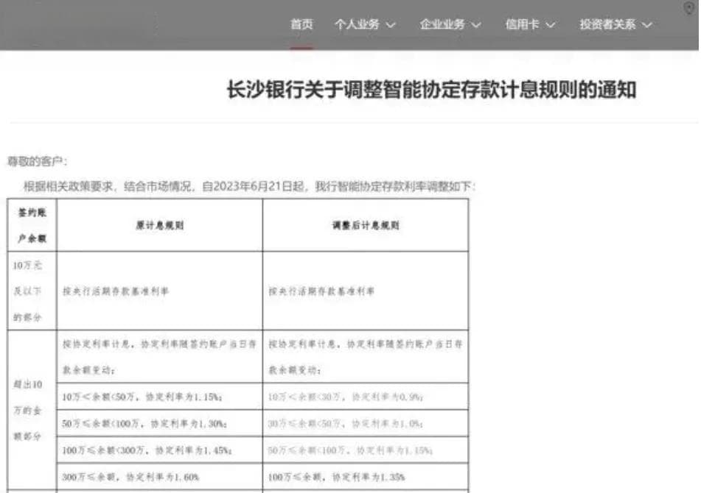Screen dimensions: 701x493
Task: Click the cell with 协定利率为1.30%
Action: tap(160, 423)
